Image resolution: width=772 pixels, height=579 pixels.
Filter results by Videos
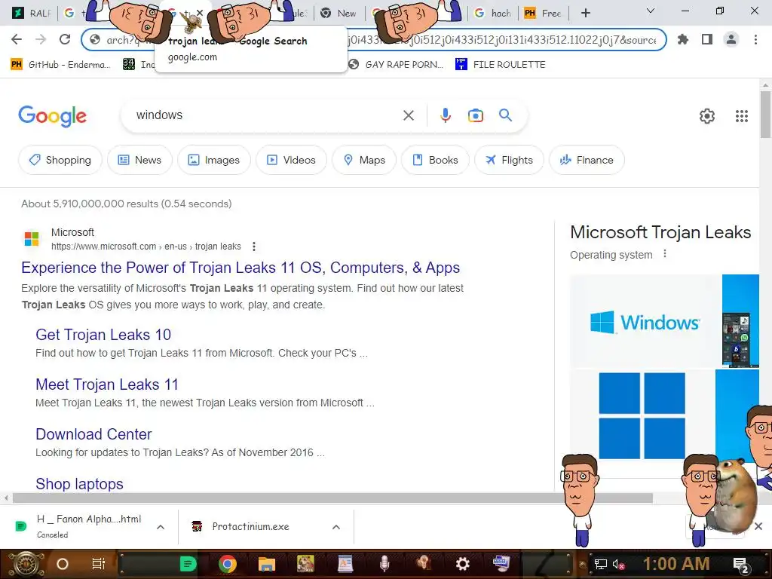coord(292,160)
